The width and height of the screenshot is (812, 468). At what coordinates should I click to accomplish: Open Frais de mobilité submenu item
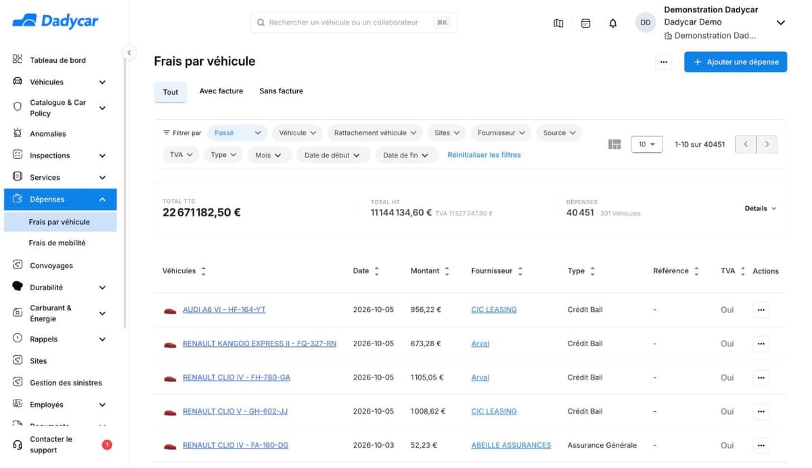click(x=58, y=243)
